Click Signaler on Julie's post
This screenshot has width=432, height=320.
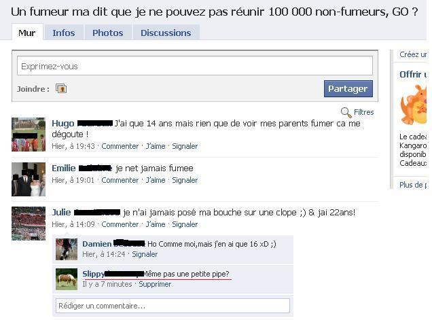[185, 224]
